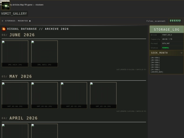Open the IMG_4851.JPG thumbnail

[45, 53]
